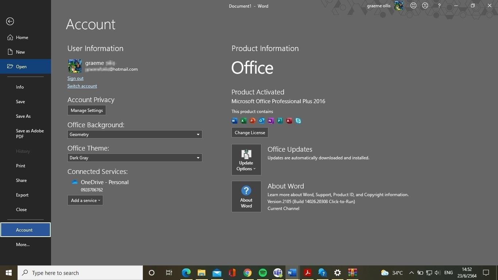Click the Sign out link
This screenshot has width=498, height=280.
pyautogui.click(x=75, y=78)
